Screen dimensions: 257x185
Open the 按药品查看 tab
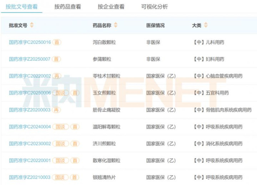pyautogui.click(x=67, y=7)
